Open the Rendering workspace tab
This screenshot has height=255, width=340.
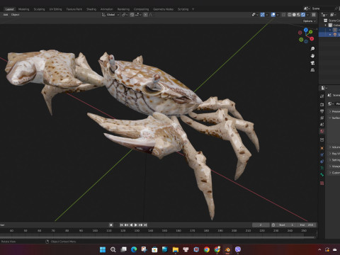click(123, 9)
